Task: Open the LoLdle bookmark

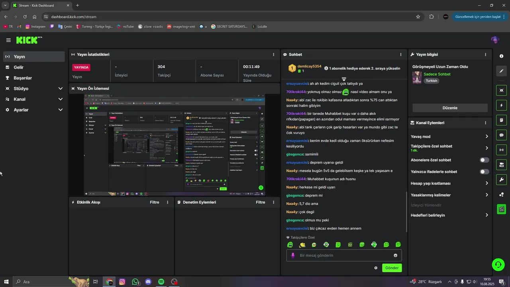Action: [x=259, y=27]
